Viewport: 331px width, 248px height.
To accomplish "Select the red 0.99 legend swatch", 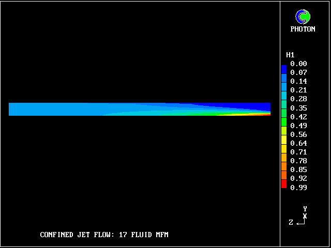I will click(x=283, y=184).
